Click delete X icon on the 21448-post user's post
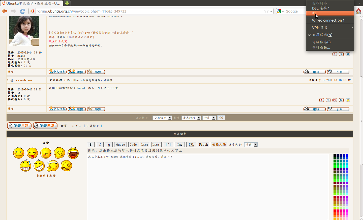Image resolution: width=363 pixels, height=220 pixels. tap(348, 54)
